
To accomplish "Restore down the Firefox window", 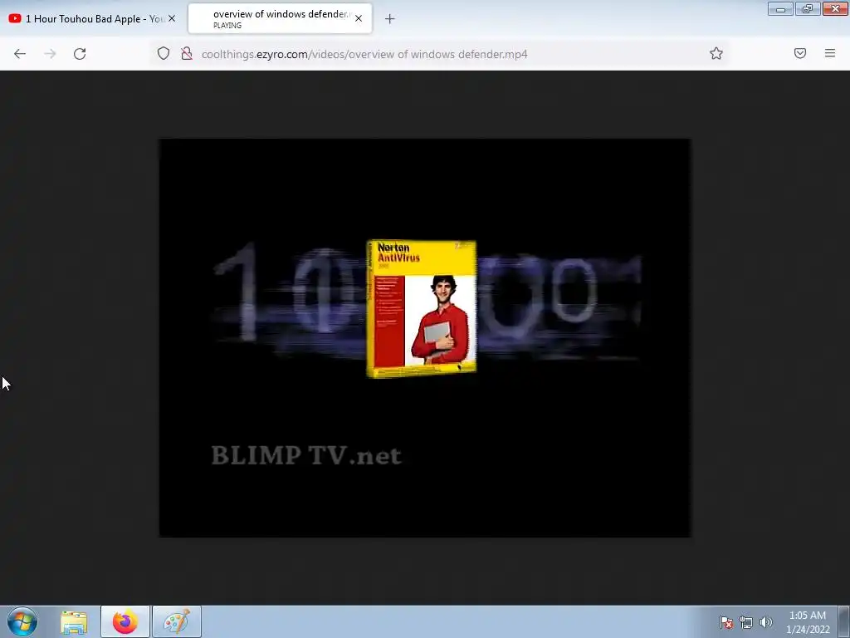I will (x=808, y=8).
